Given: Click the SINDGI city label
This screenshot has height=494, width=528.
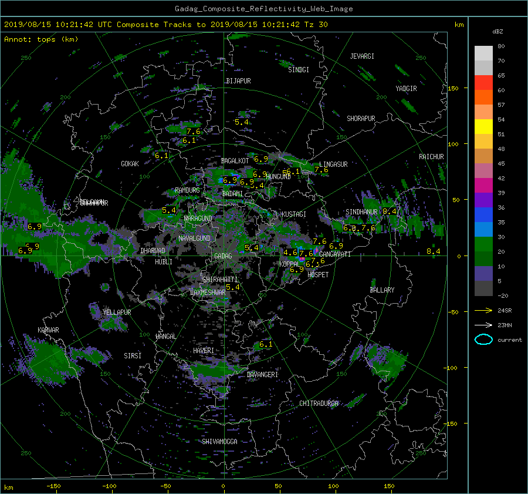Looking at the screenshot, I should point(299,70).
